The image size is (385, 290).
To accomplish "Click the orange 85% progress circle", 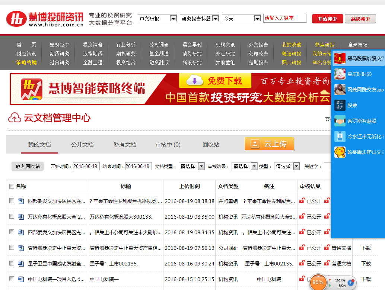I will coord(318,283).
